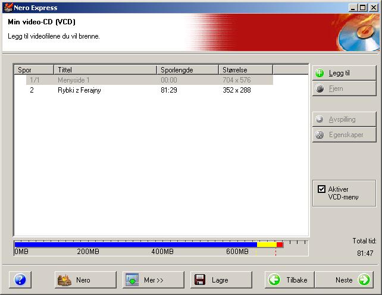This screenshot has width=382, height=295.
Task: Sort by the Tittel column header
Action: (x=105, y=70)
